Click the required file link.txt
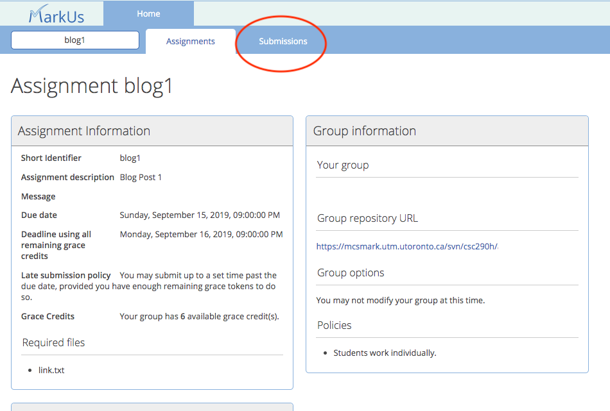610x411 pixels. pyautogui.click(x=51, y=370)
